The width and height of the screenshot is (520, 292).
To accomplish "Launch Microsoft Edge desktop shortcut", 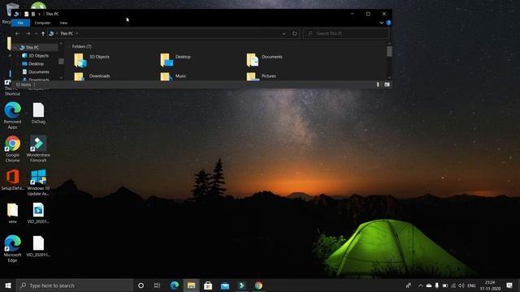I will 13,249.
